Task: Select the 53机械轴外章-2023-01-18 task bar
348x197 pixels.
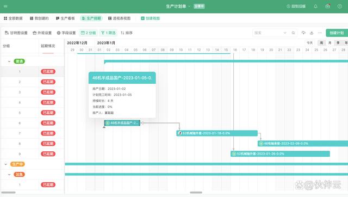Action: click(217, 133)
